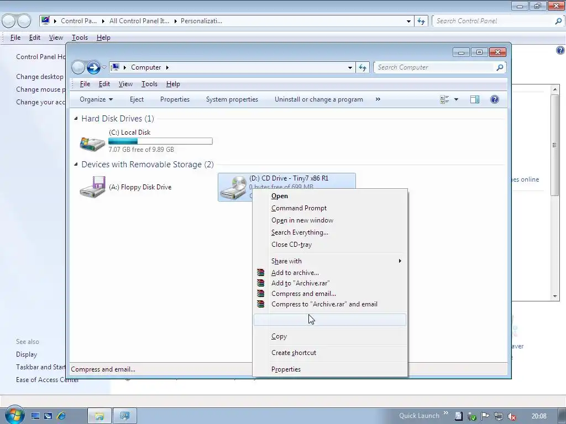Show more toolbar commands chevron
This screenshot has width=566, height=424.
pos(378,99)
